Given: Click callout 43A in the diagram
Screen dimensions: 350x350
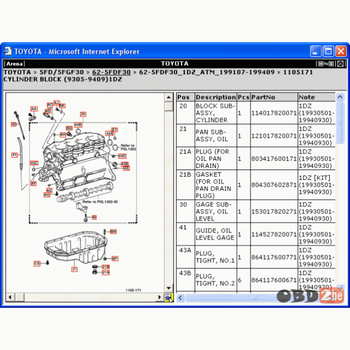Looking at the screenshot, I should pos(109,133).
